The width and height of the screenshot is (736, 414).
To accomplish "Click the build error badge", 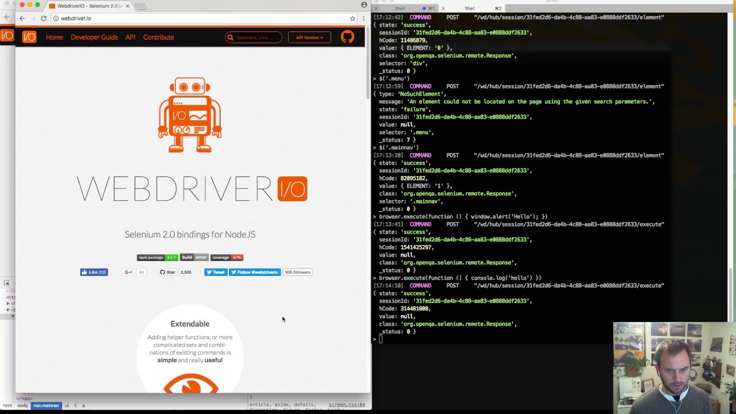I will pos(194,258).
